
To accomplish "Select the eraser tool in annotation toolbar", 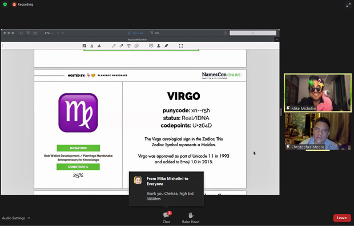I will (x=121, y=46).
